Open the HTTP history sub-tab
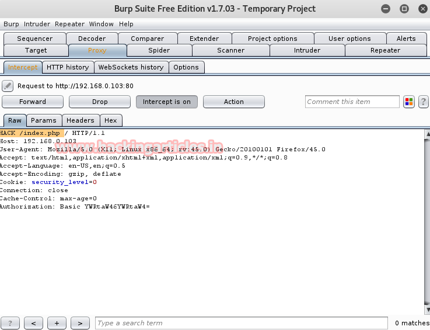Image resolution: width=430 pixels, height=330 pixels. (x=68, y=67)
